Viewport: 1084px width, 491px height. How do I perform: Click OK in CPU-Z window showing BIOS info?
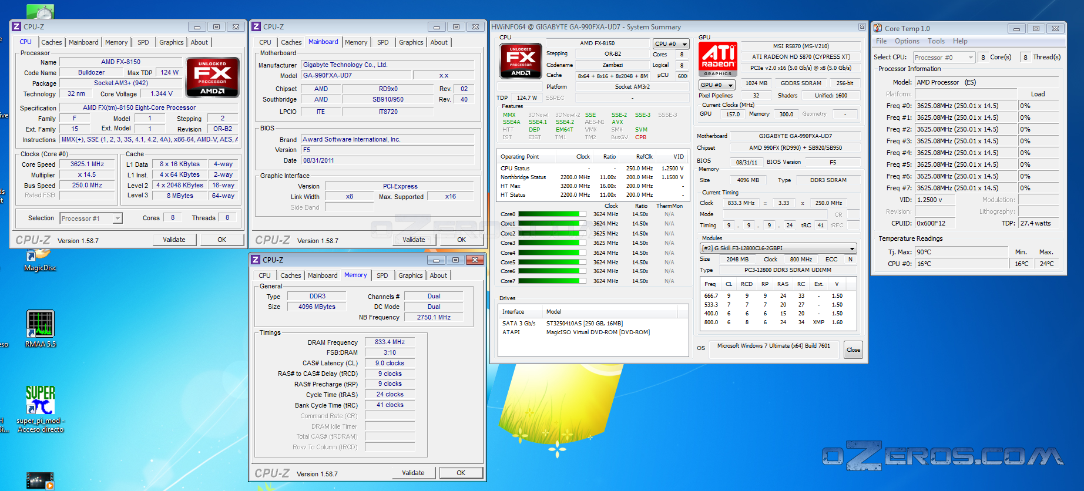pyautogui.click(x=462, y=240)
